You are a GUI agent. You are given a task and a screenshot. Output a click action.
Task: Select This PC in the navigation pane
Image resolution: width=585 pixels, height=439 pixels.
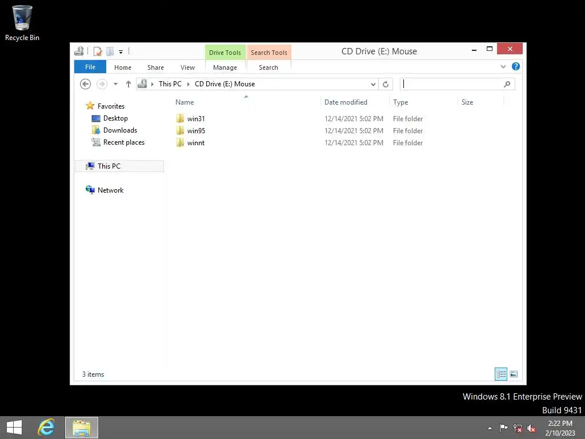point(119,166)
